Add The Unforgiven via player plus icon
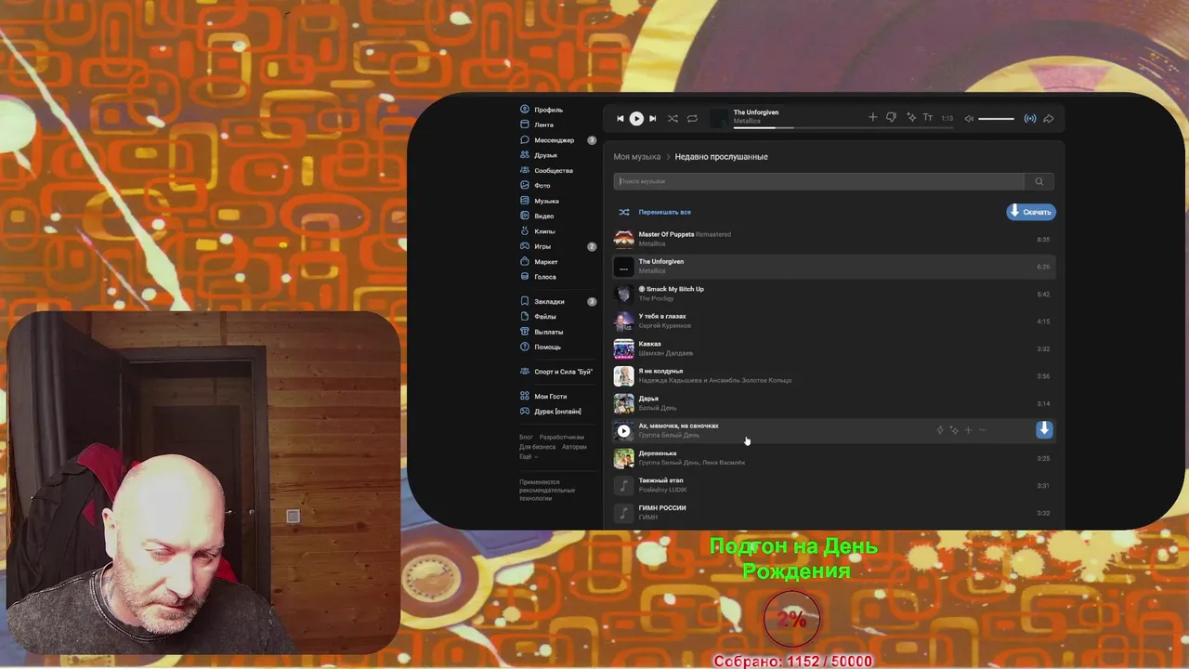Screen dimensions: 1189x669 tap(872, 117)
